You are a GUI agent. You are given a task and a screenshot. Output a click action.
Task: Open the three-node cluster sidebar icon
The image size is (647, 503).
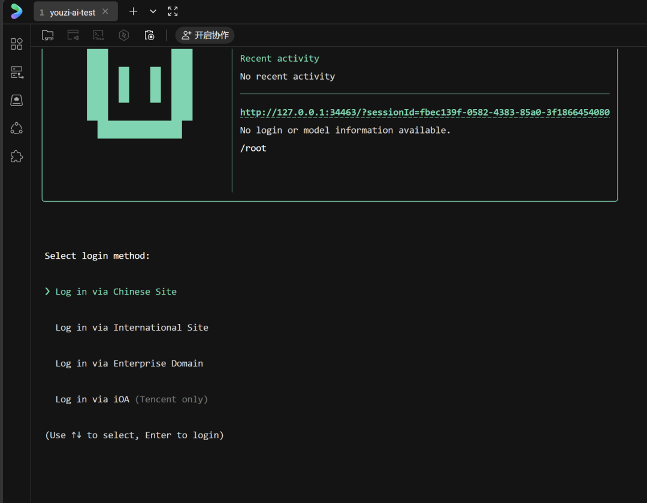(17, 128)
